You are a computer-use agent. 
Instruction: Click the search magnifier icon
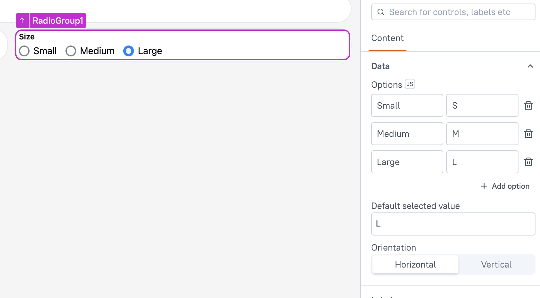381,12
